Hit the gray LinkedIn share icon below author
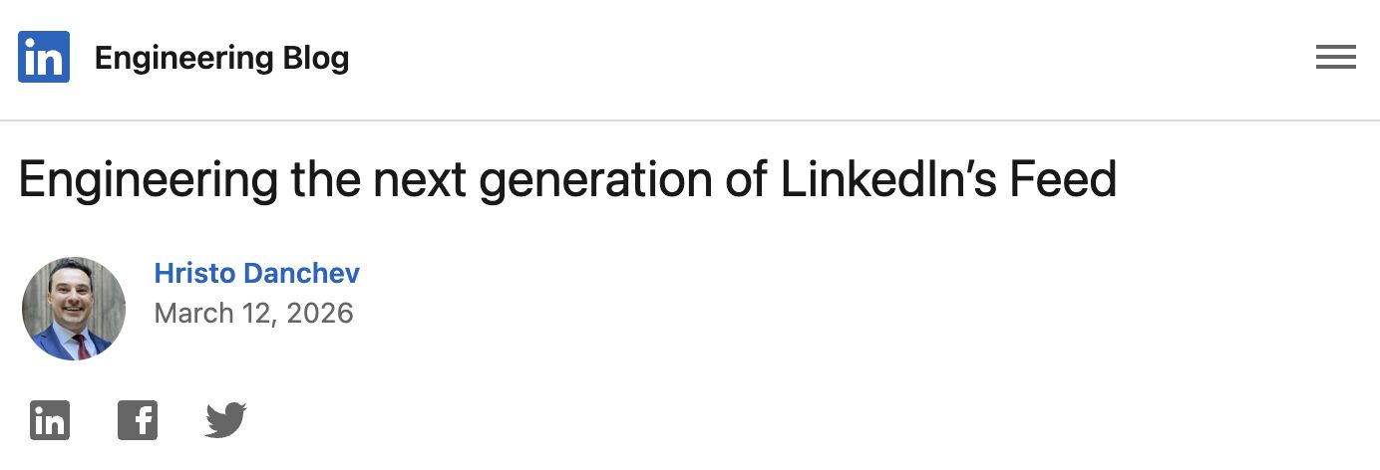The image size is (1380, 470). click(49, 420)
